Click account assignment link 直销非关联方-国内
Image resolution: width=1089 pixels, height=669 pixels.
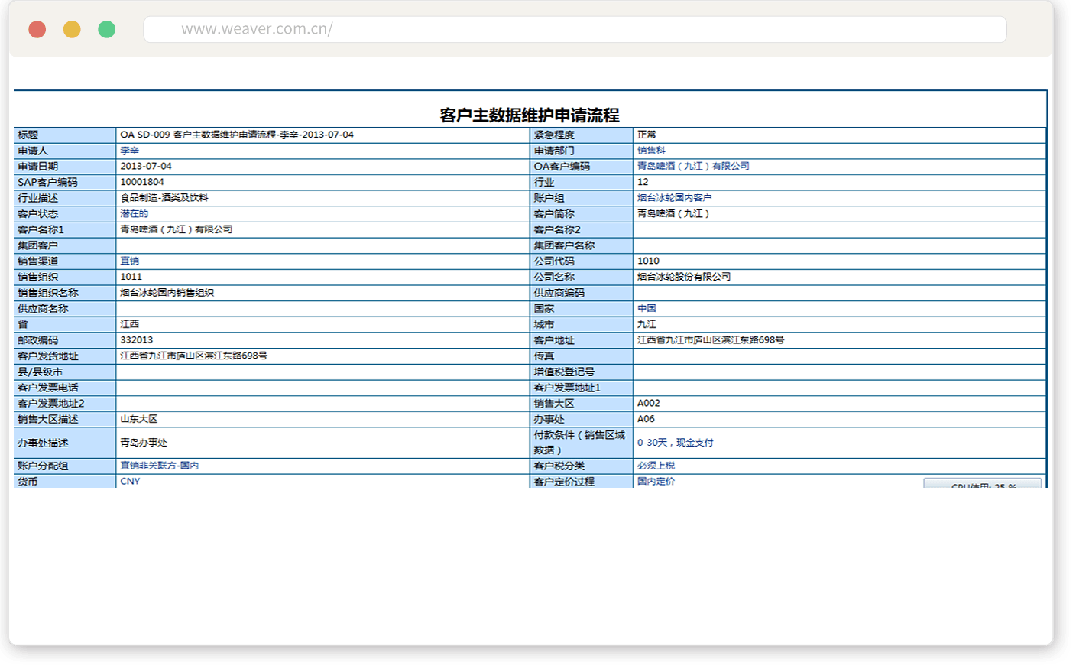(159, 466)
